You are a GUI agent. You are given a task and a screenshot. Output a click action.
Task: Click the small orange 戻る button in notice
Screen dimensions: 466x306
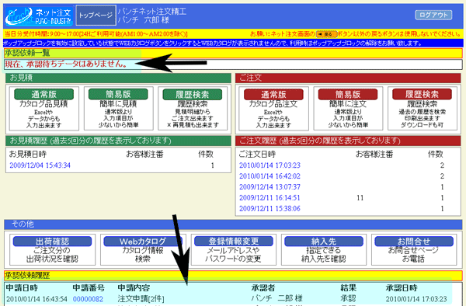(326, 34)
